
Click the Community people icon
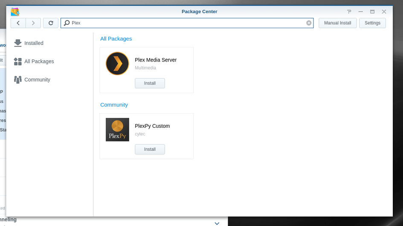[18, 79]
